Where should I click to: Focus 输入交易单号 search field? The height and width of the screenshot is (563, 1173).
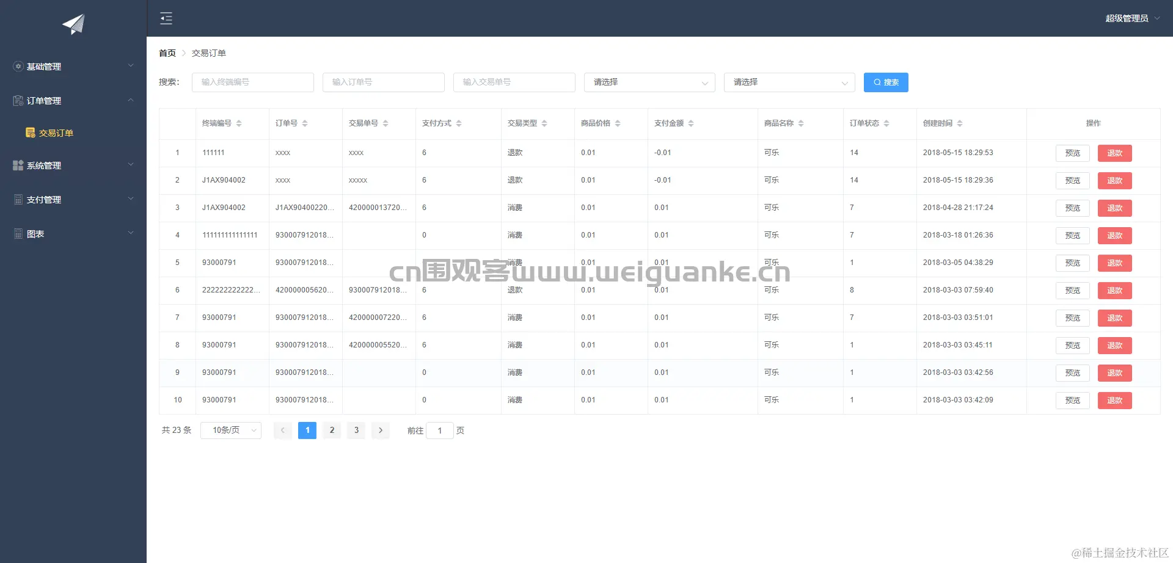tap(514, 82)
